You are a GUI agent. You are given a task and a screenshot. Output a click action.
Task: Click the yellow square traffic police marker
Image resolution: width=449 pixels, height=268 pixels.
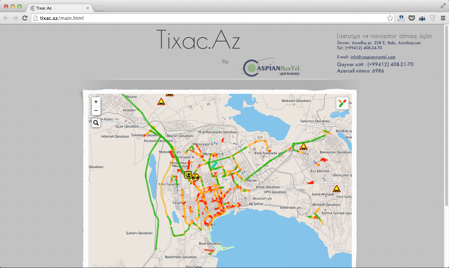coord(188,175)
